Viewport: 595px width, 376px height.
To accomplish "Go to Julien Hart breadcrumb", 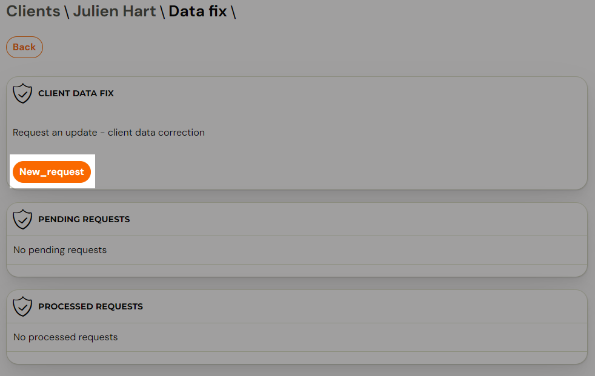I will pyautogui.click(x=115, y=11).
